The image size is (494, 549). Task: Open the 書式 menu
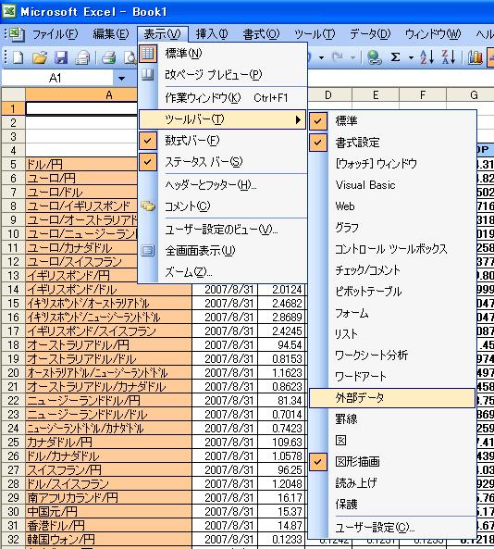(262, 34)
